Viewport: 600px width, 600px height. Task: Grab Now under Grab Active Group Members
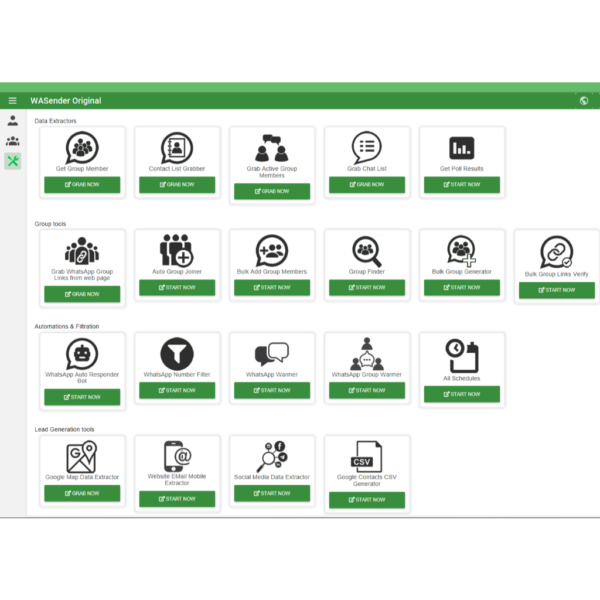272,192
